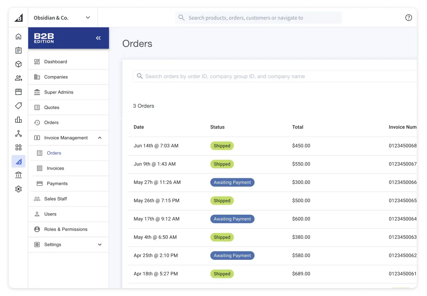This screenshot has height=296, width=427.
Task: Select the Products cube icon in the sidebar
Action: 18,64
